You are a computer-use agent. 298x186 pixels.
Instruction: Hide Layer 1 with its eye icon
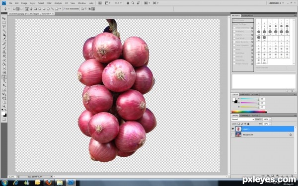click(233, 129)
